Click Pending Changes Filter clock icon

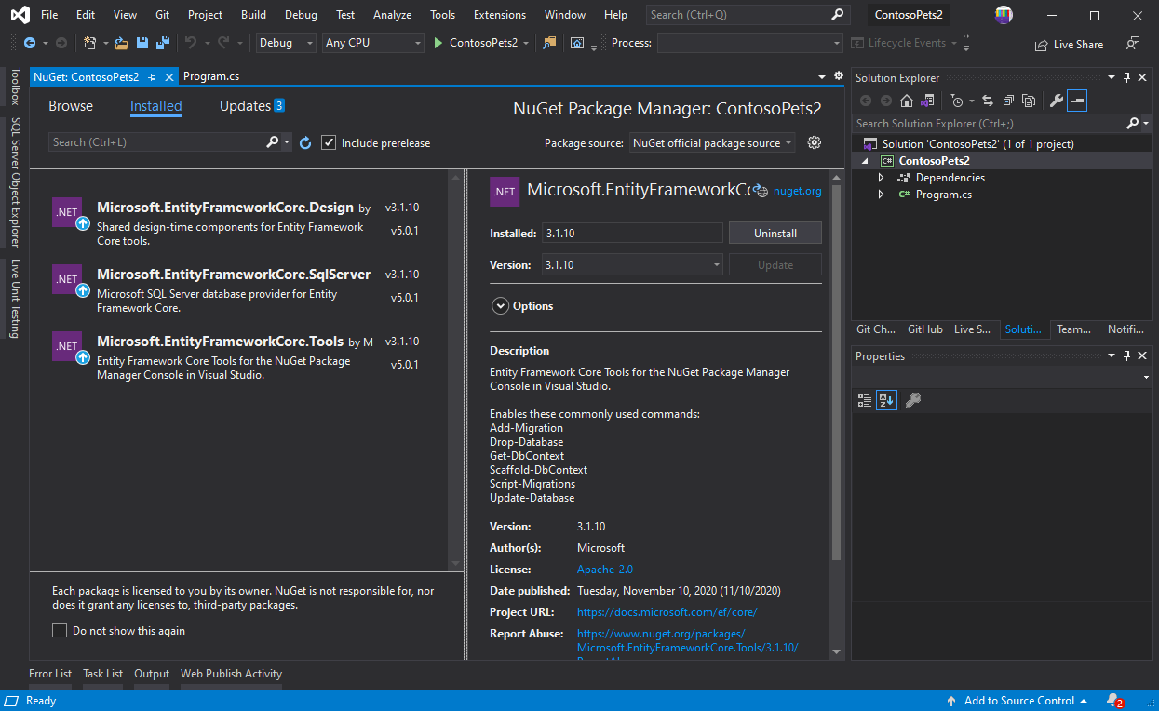click(x=956, y=101)
